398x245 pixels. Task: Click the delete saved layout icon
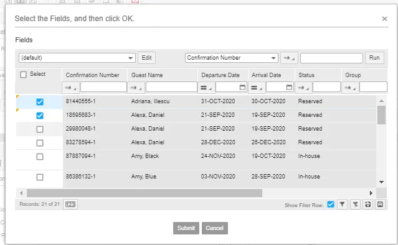(367, 205)
